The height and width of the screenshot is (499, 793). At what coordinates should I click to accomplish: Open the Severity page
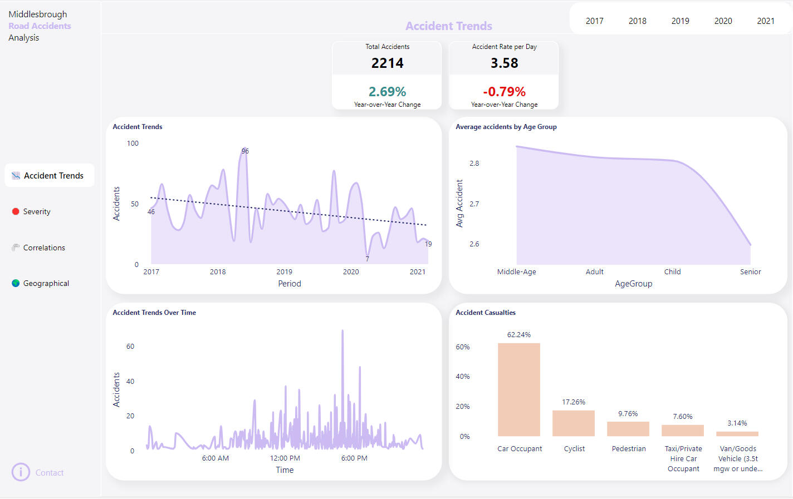pyautogui.click(x=37, y=211)
